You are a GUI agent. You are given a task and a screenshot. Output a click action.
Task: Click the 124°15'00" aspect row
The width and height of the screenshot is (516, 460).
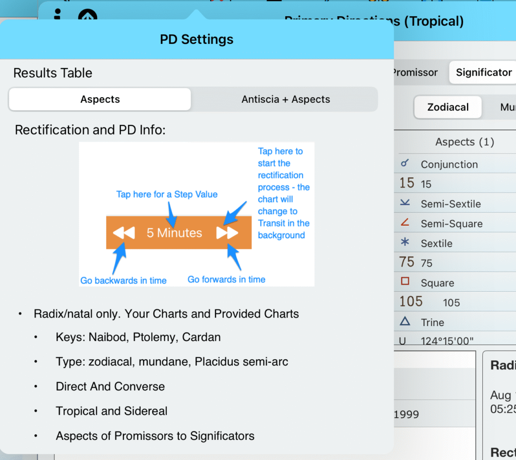(x=454, y=341)
